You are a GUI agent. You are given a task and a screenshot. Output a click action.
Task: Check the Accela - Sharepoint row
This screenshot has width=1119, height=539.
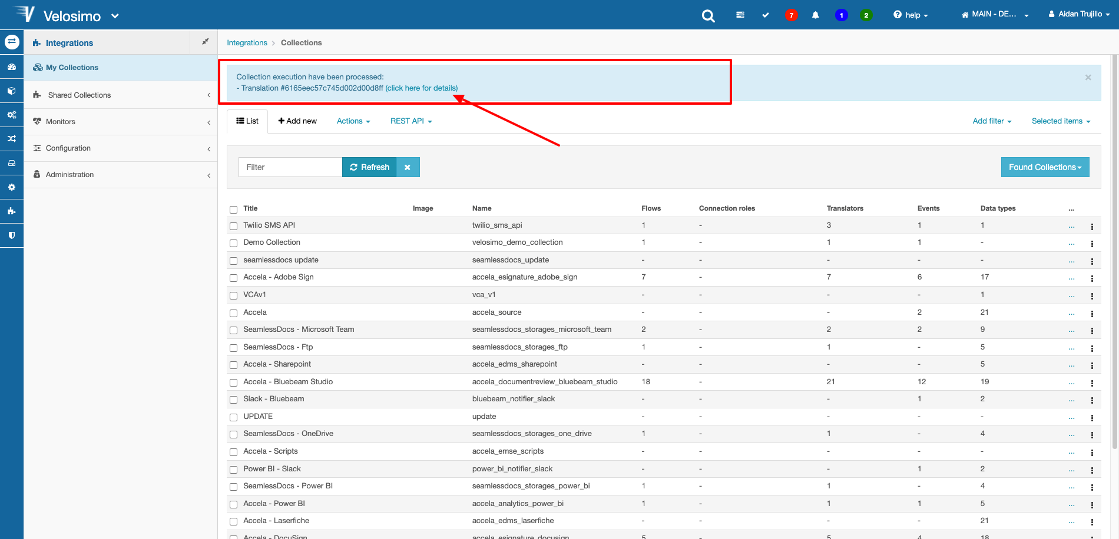point(233,365)
